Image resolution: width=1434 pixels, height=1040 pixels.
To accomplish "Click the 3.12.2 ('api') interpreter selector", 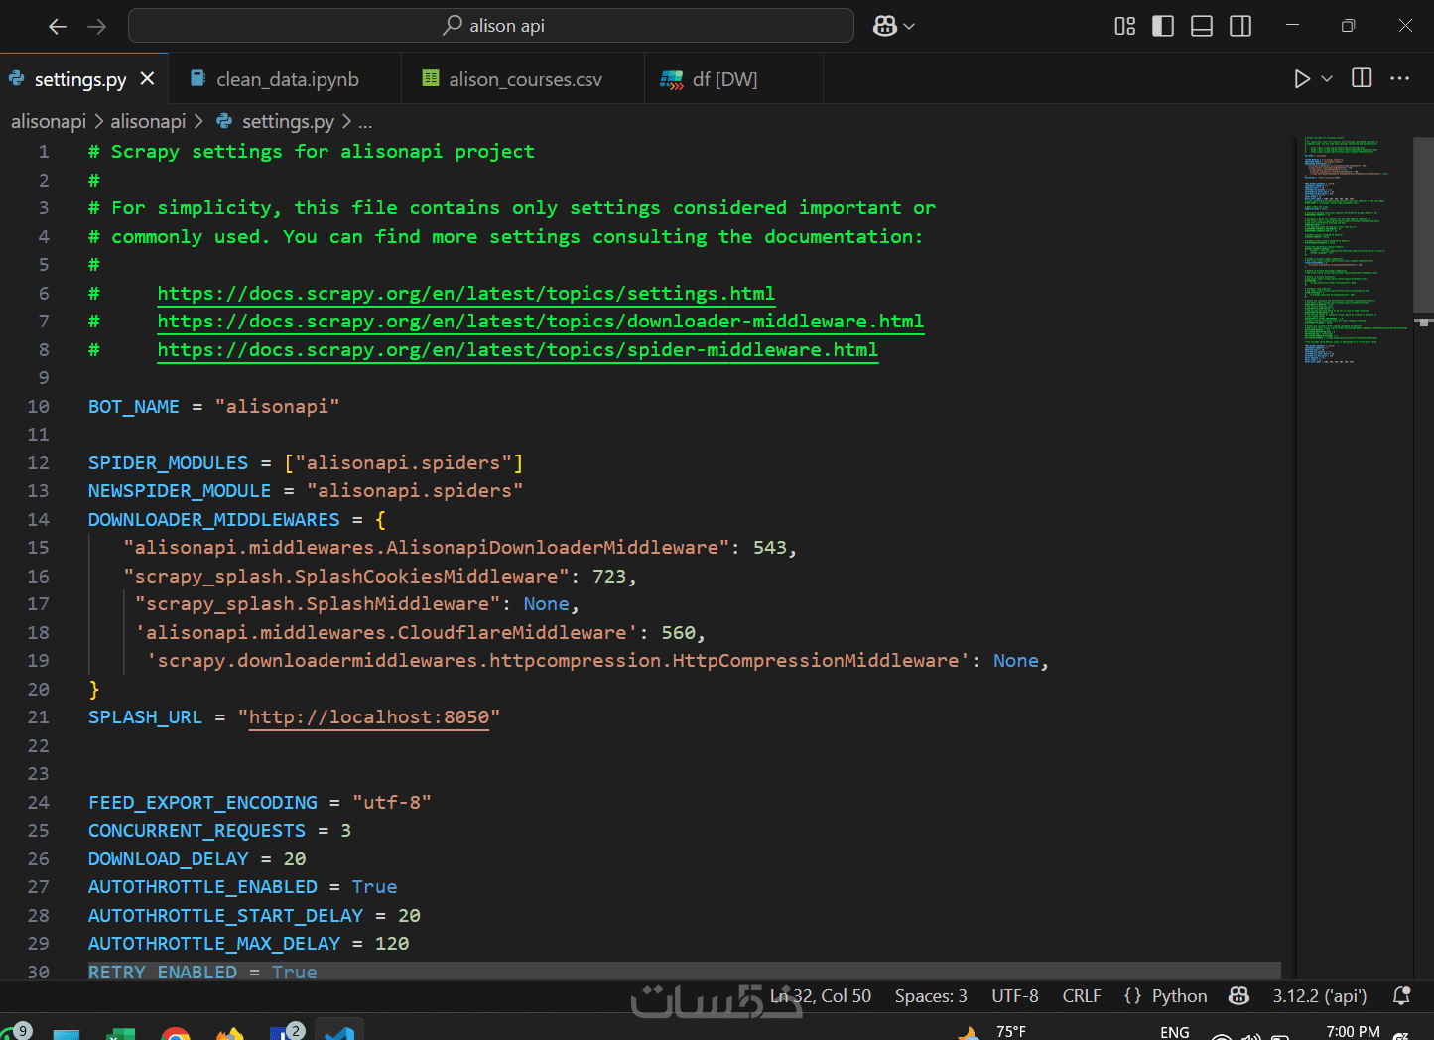I will coord(1319,995).
